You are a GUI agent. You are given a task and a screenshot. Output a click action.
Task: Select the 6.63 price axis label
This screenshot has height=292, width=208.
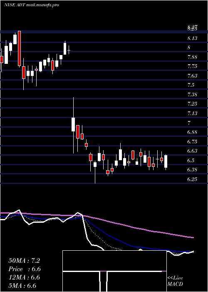pos(192,151)
